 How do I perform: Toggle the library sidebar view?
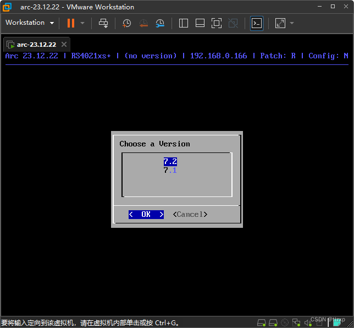[x=184, y=23]
